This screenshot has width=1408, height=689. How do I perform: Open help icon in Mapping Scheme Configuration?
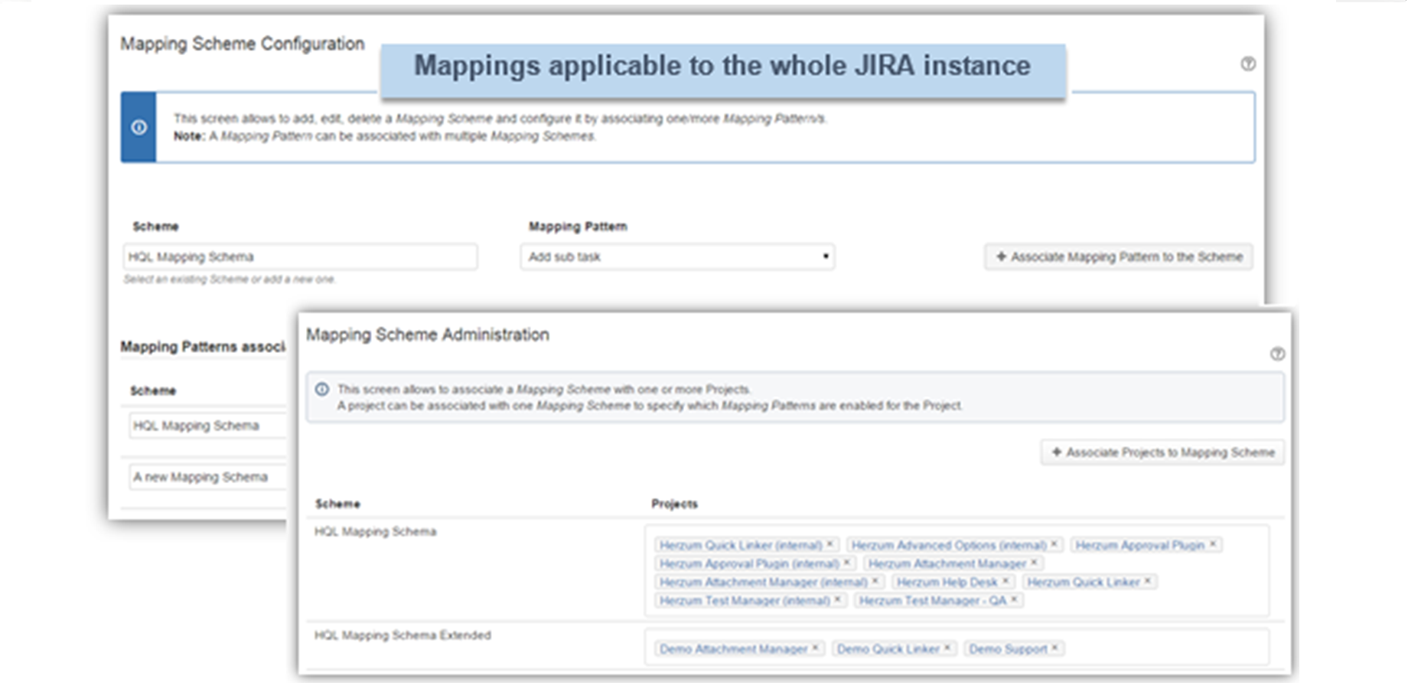tap(1248, 64)
